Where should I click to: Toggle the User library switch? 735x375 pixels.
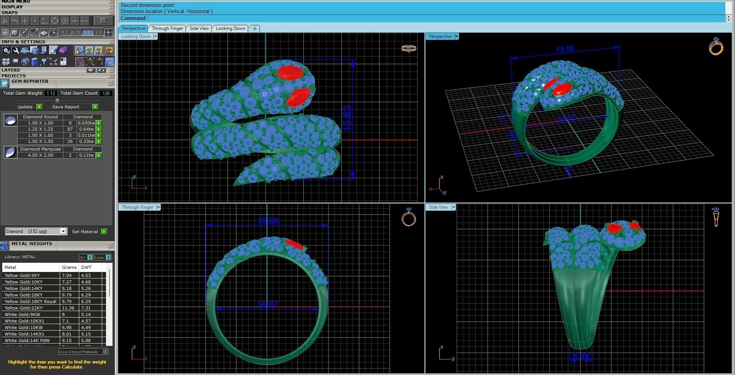pyautogui.click(x=103, y=257)
